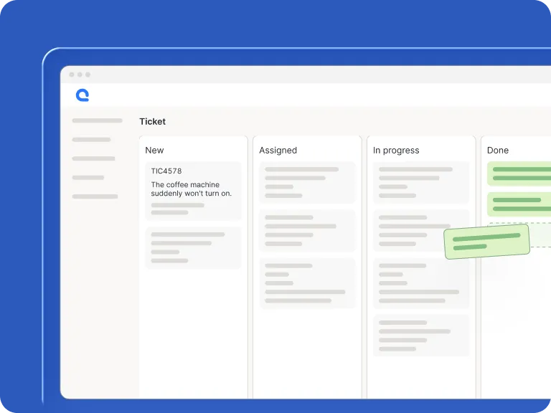The width and height of the screenshot is (551, 413).
Task: Select the Assigned column header
Action: 278,151
